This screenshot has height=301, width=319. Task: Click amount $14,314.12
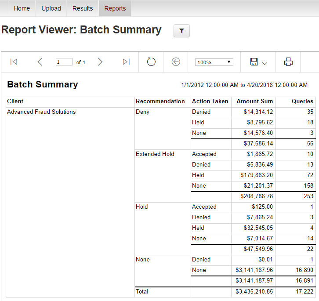258,112
